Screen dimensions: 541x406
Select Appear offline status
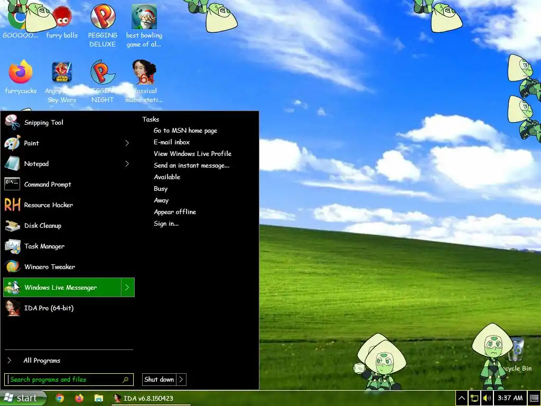coord(175,212)
